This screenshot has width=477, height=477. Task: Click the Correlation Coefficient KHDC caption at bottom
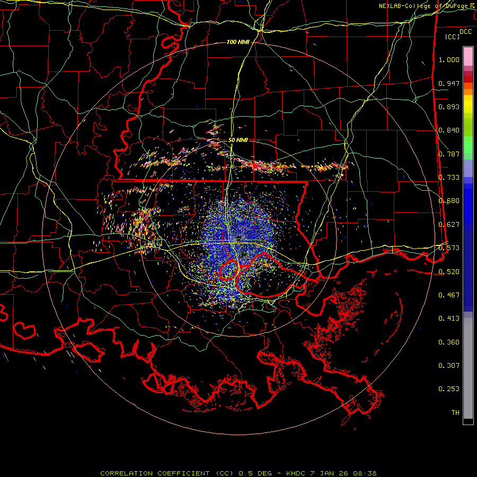pyautogui.click(x=238, y=473)
